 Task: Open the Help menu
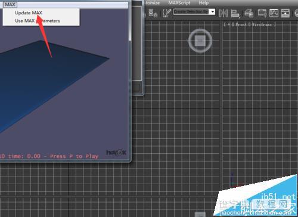[x=204, y=3]
